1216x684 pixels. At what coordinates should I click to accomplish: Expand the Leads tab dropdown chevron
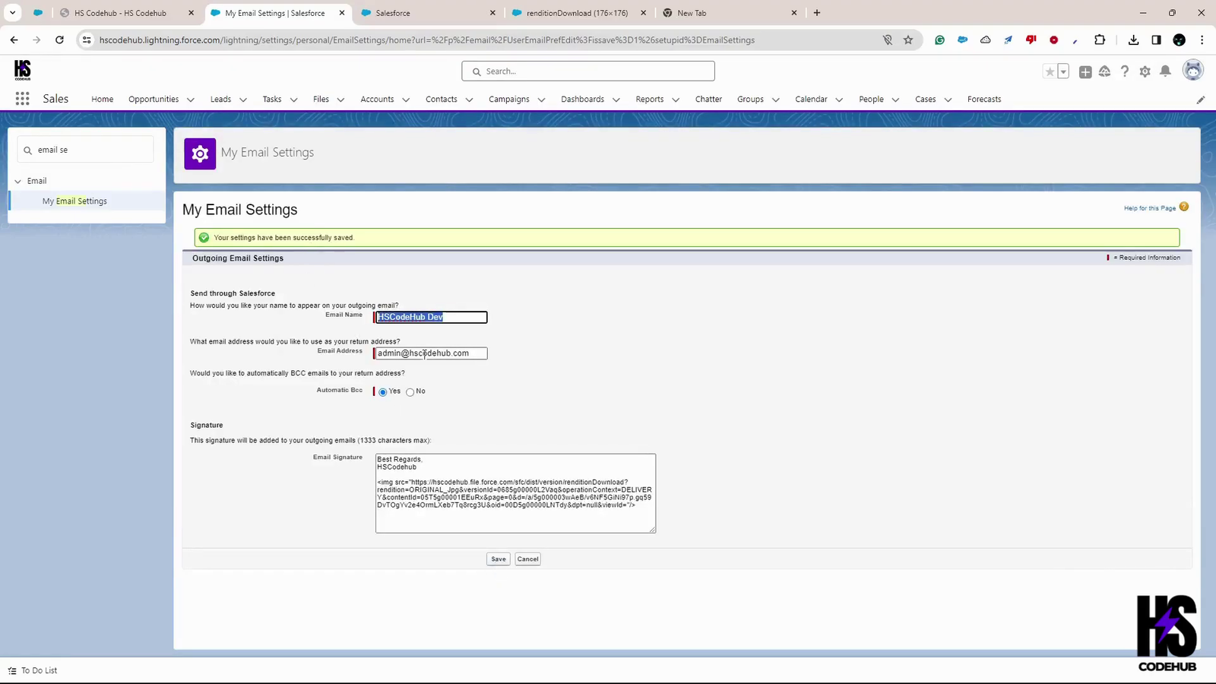tap(243, 100)
